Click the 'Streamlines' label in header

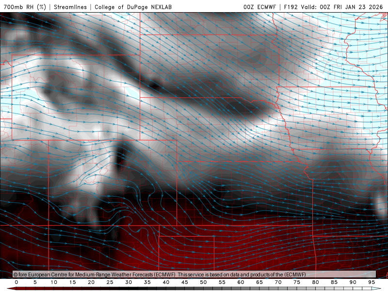click(x=70, y=7)
